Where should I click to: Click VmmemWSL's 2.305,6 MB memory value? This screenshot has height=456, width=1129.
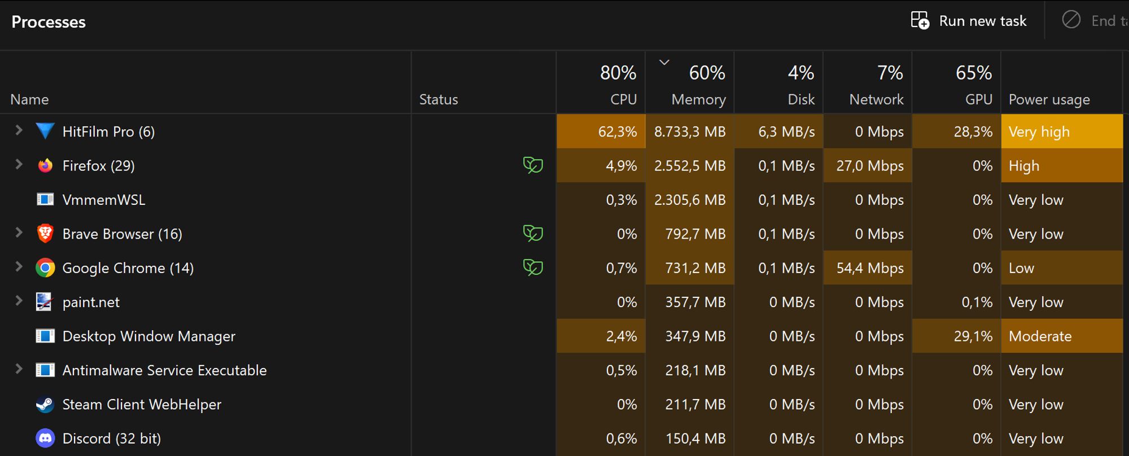coord(690,200)
